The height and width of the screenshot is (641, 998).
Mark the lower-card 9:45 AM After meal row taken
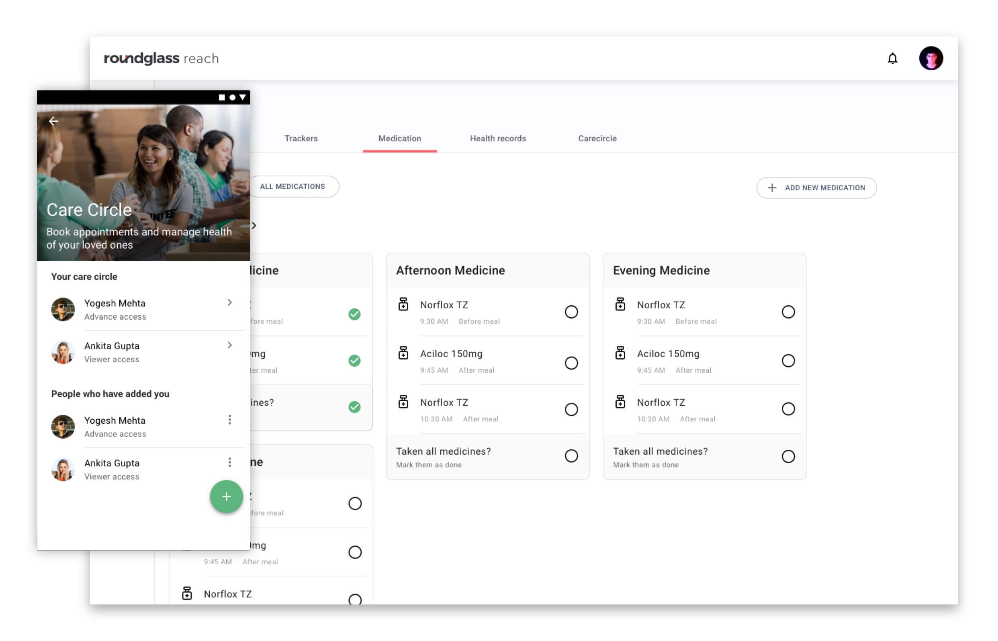(x=355, y=552)
